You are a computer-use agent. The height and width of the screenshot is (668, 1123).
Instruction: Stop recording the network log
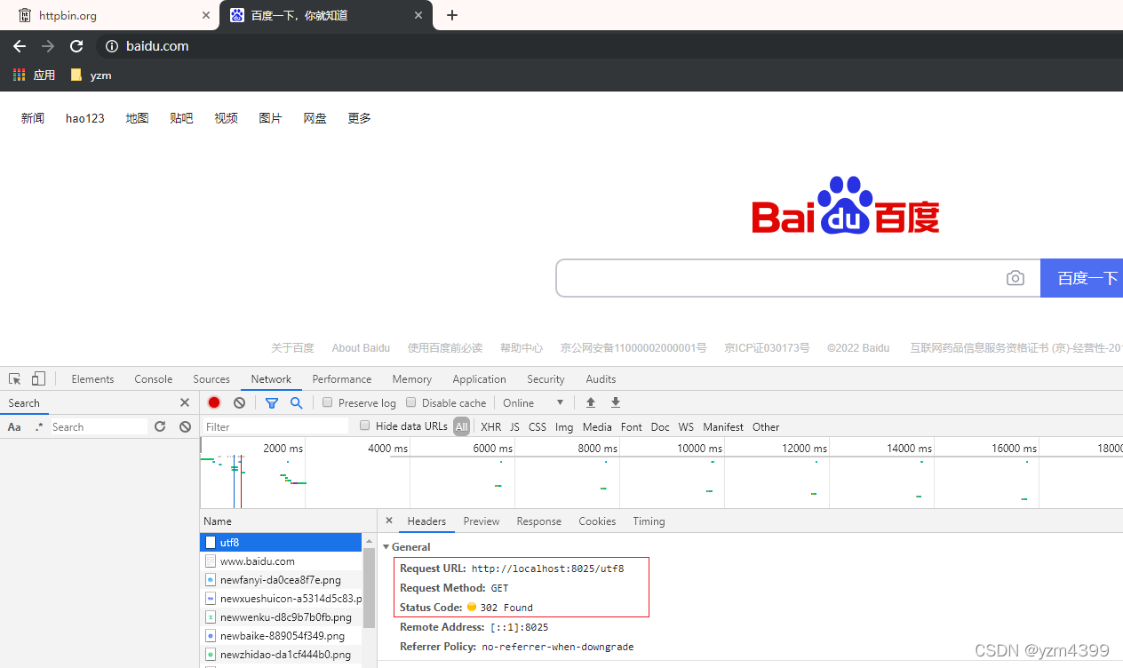214,402
